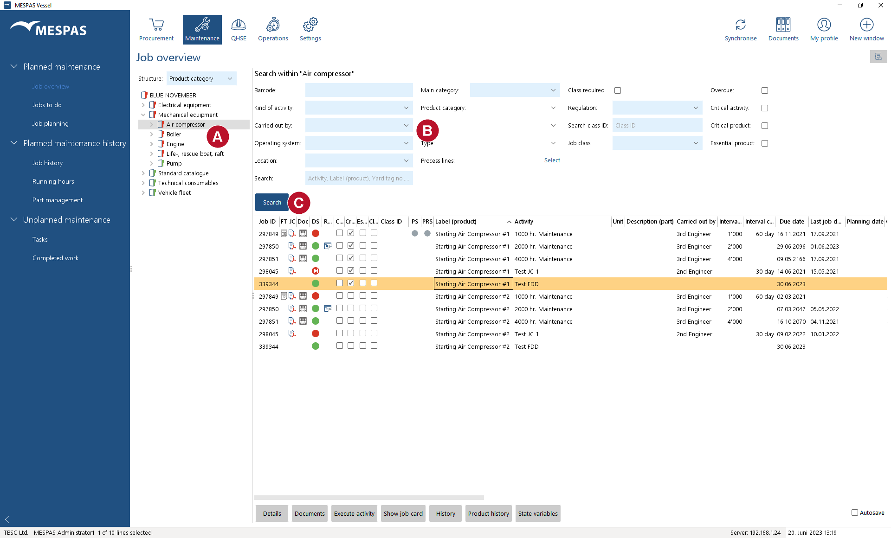Open the Job class dropdown

(657, 143)
